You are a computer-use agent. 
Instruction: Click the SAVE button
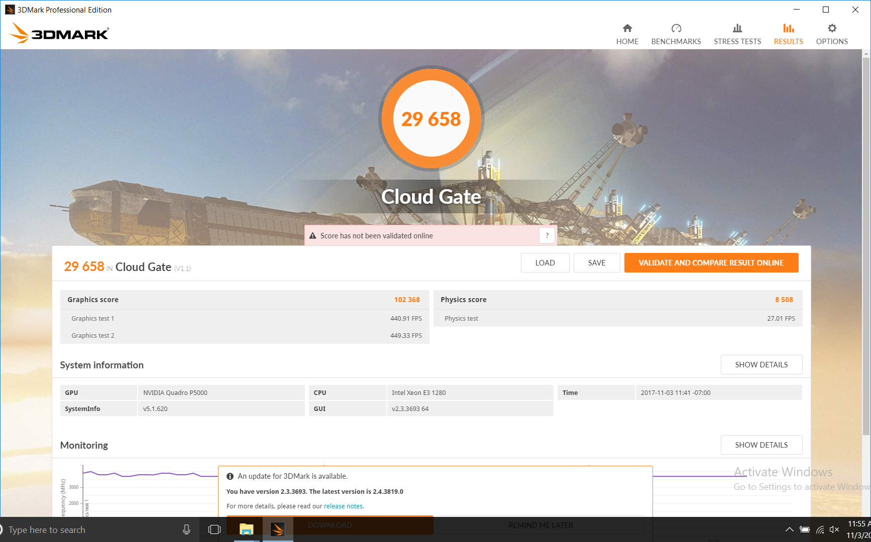(x=597, y=262)
